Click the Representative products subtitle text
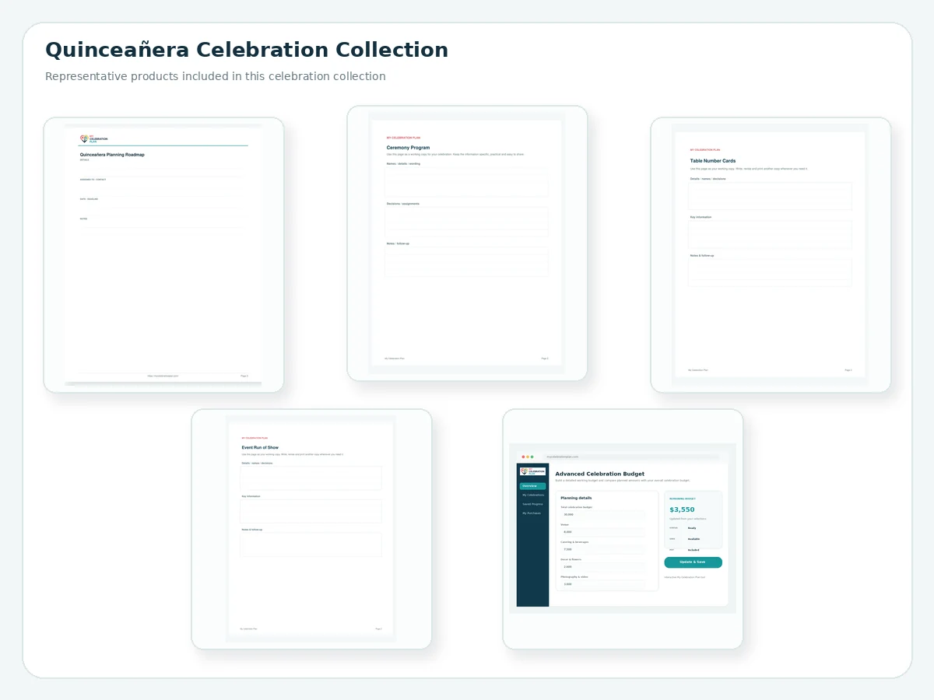The height and width of the screenshot is (700, 934). tap(216, 76)
